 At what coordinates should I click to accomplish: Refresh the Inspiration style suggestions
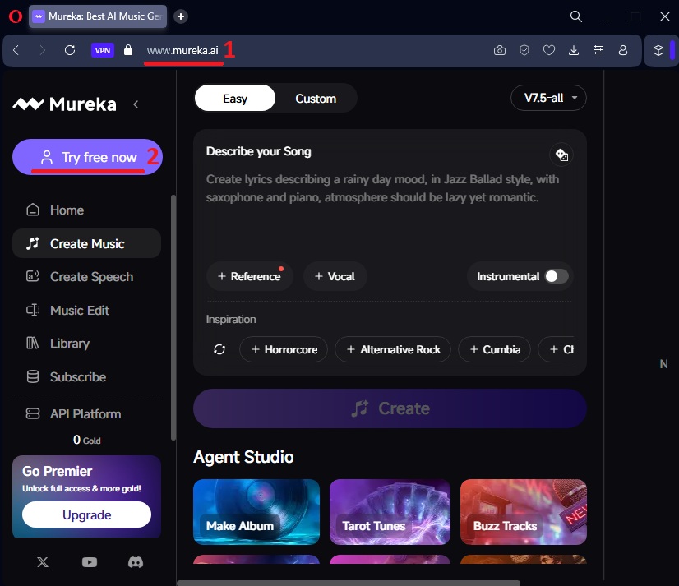219,349
